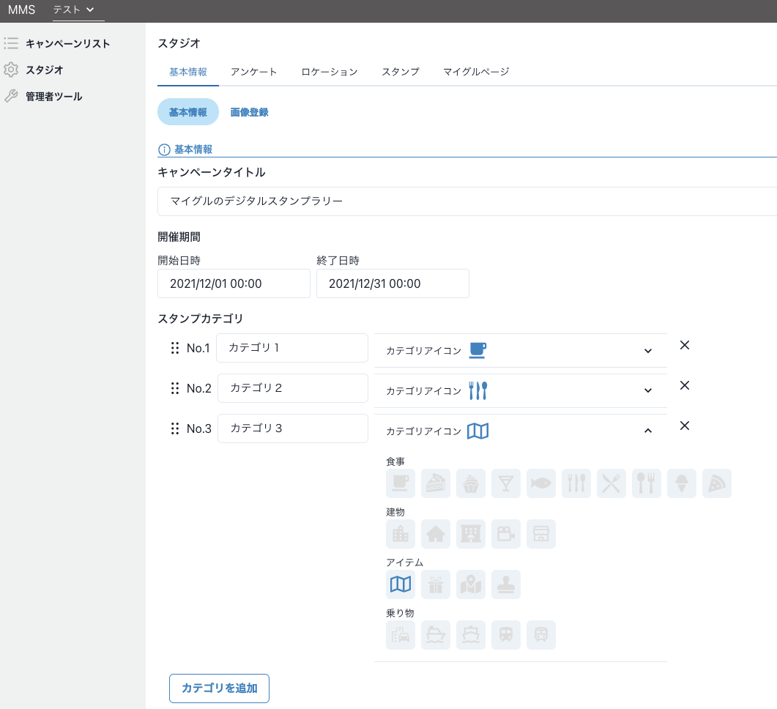Expand the No.1 カテゴリアイコン dropdown

coord(647,351)
